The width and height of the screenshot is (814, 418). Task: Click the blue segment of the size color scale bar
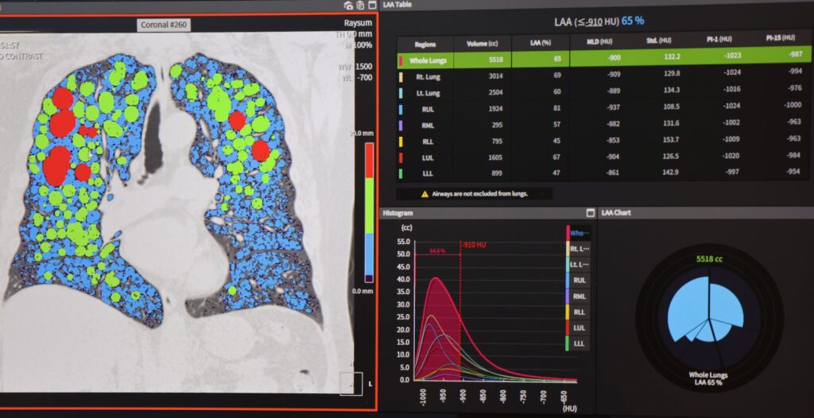pos(369,254)
